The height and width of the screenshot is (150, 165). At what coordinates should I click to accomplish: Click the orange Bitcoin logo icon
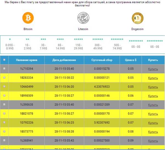[28, 18]
